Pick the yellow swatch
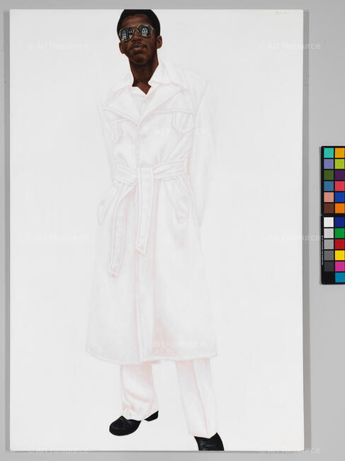Screen dimensions: 345x461 tap(340, 255)
